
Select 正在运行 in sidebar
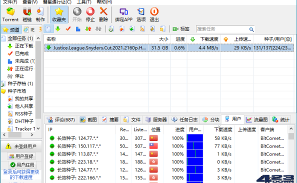24,68
